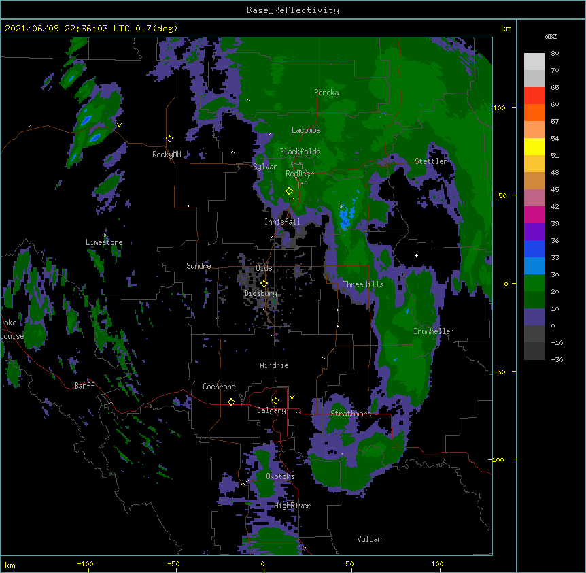Screen dimensions: 586x573
Task: Click the Limestone label
Action: click(x=104, y=242)
